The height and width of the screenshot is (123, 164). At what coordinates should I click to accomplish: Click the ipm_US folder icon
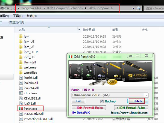[21, 57]
